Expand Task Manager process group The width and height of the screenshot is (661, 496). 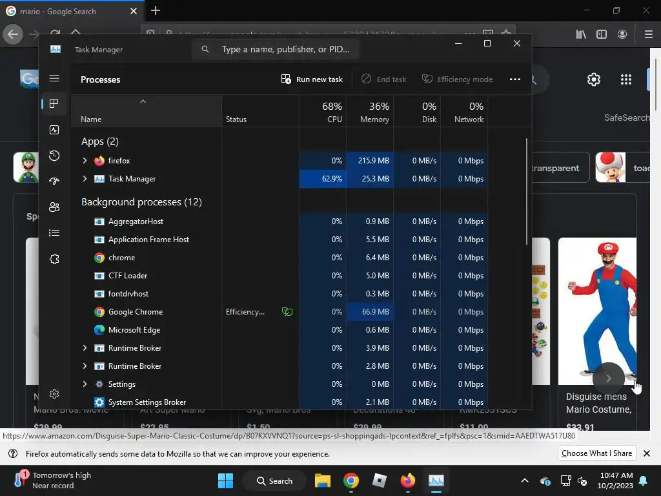(x=85, y=179)
